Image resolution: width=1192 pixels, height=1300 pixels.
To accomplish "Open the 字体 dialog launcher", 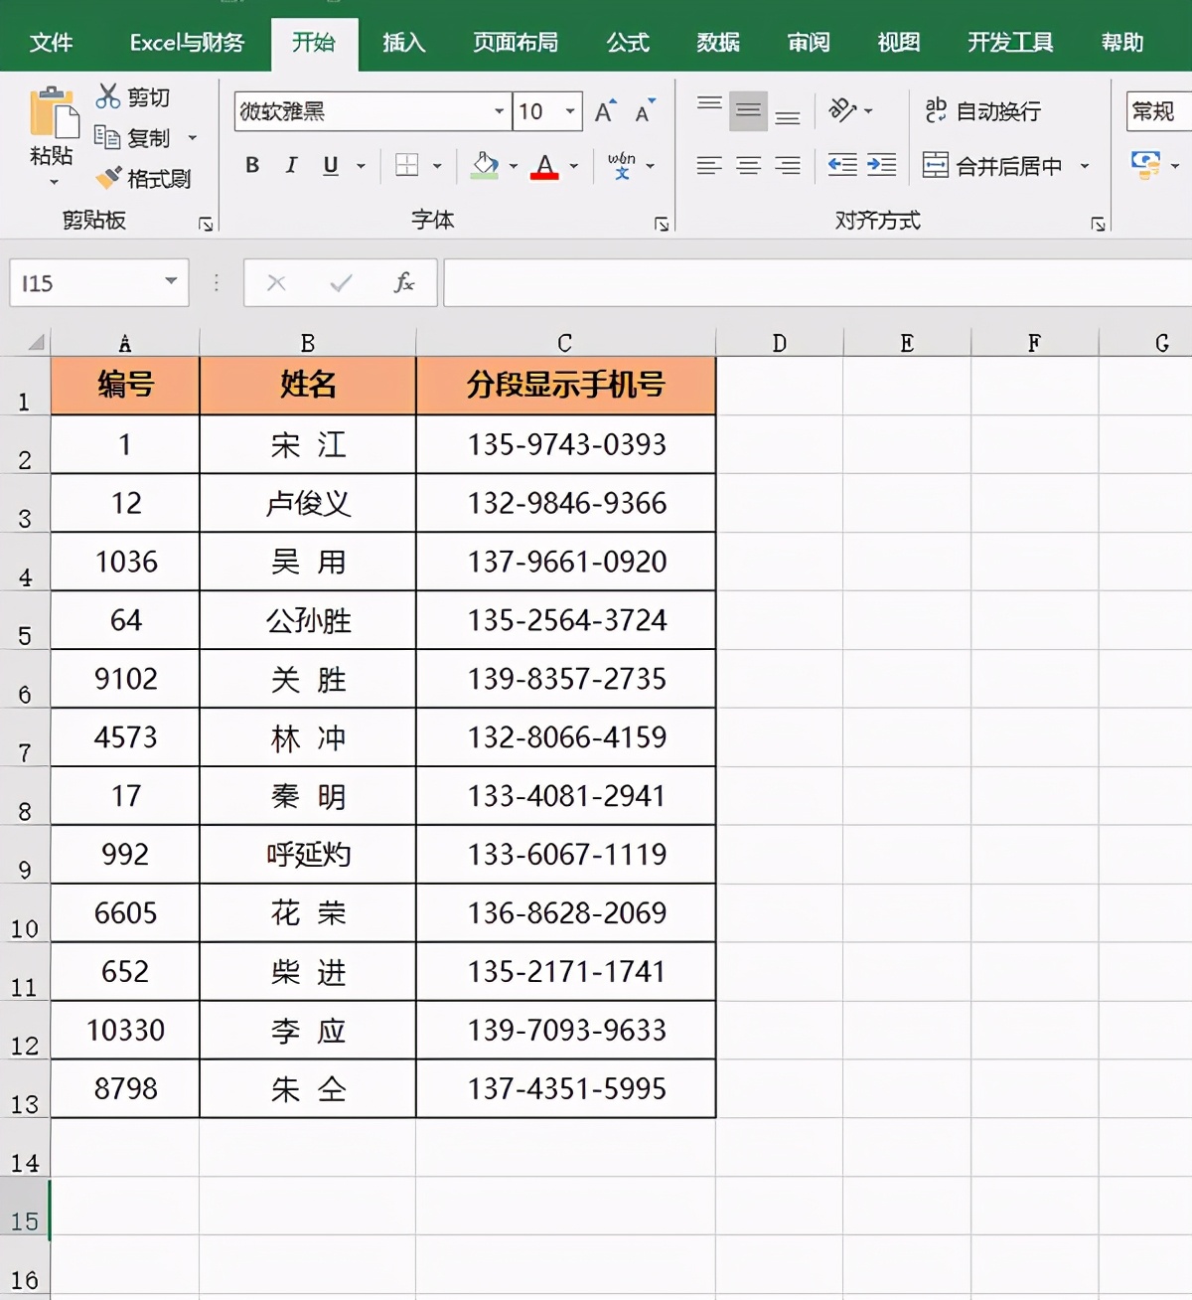I will coord(662,224).
